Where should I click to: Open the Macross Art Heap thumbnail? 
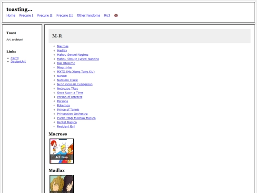tap(61, 151)
